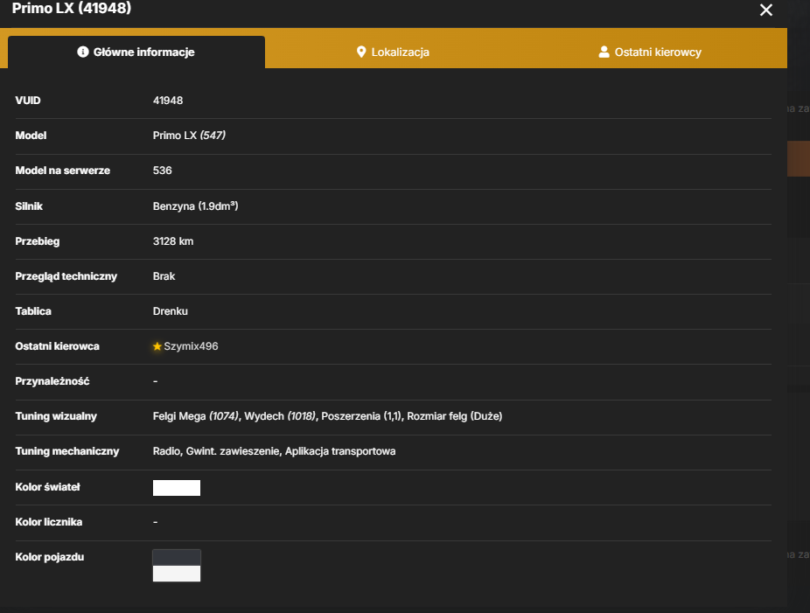Click the Felgi Mega (1074) tuning entry
810x613 pixels.
[x=196, y=416]
